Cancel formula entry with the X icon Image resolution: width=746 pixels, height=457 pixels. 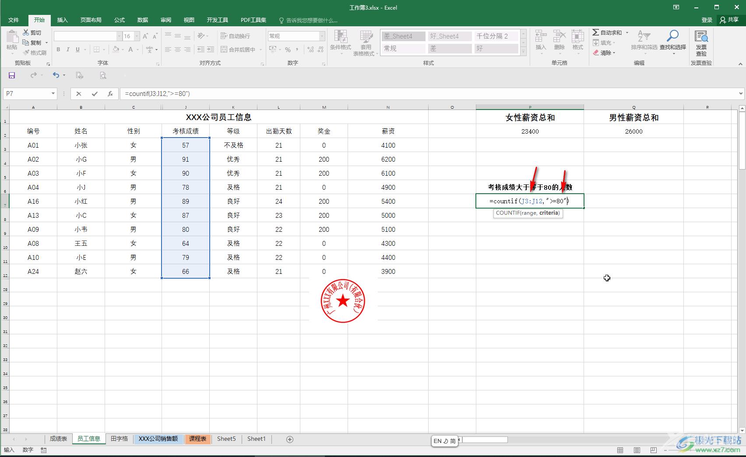click(x=79, y=93)
